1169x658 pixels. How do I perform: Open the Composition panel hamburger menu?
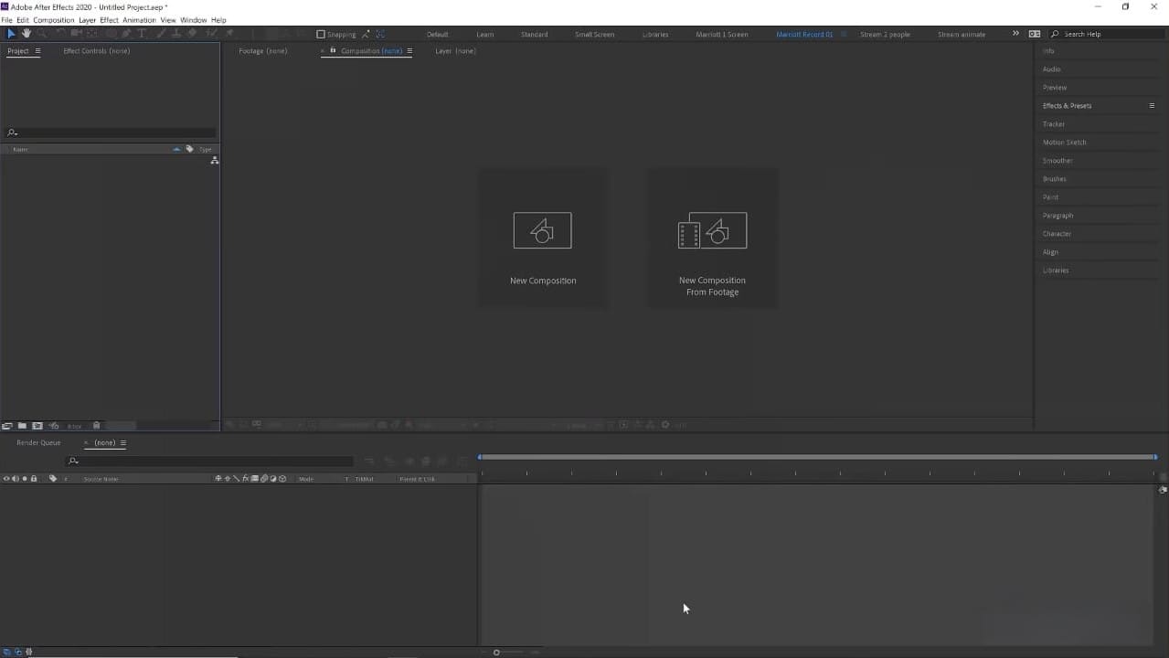pos(409,51)
